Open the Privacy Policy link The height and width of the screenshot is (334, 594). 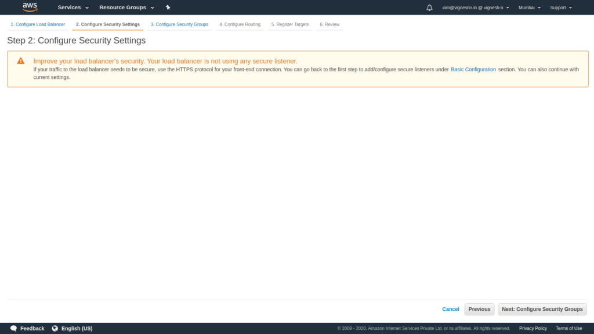point(533,328)
